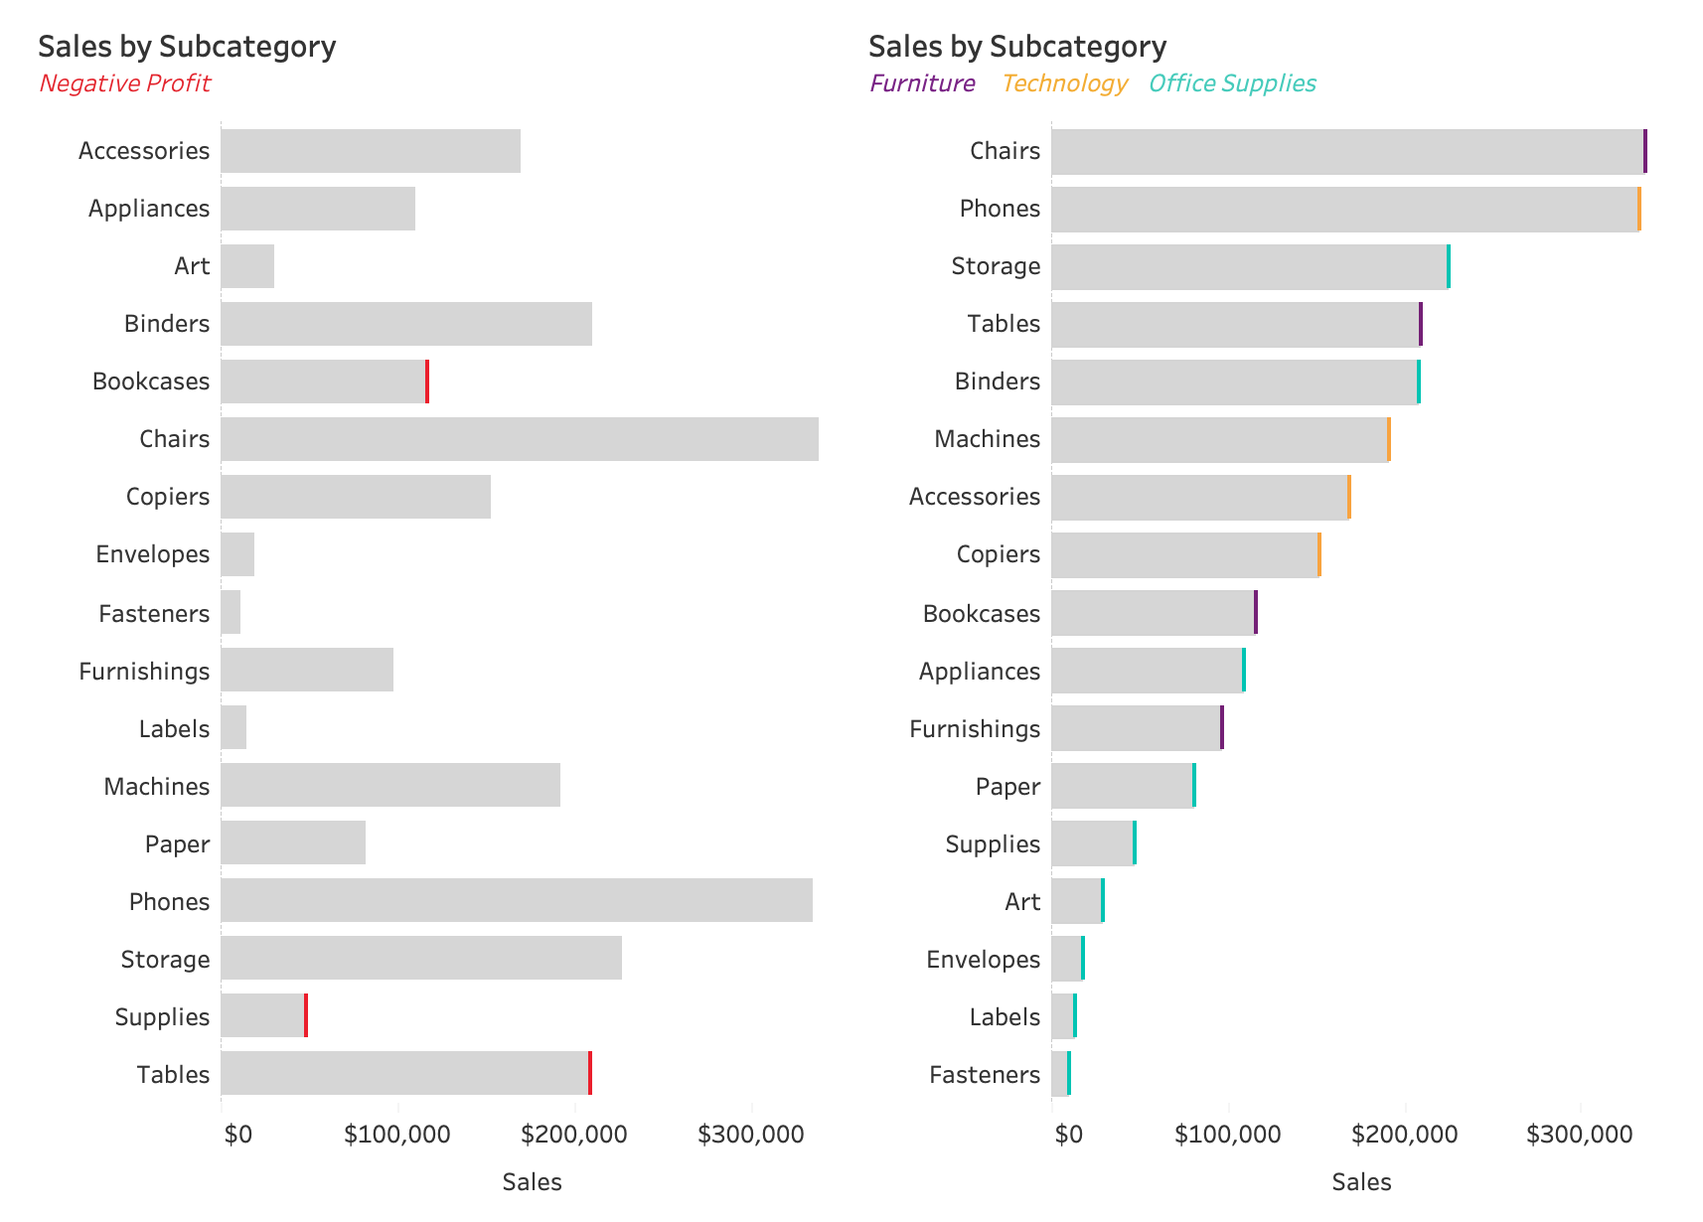Click the Sales axis title under the left chart
This screenshot has width=1703, height=1222.
coord(532,1182)
